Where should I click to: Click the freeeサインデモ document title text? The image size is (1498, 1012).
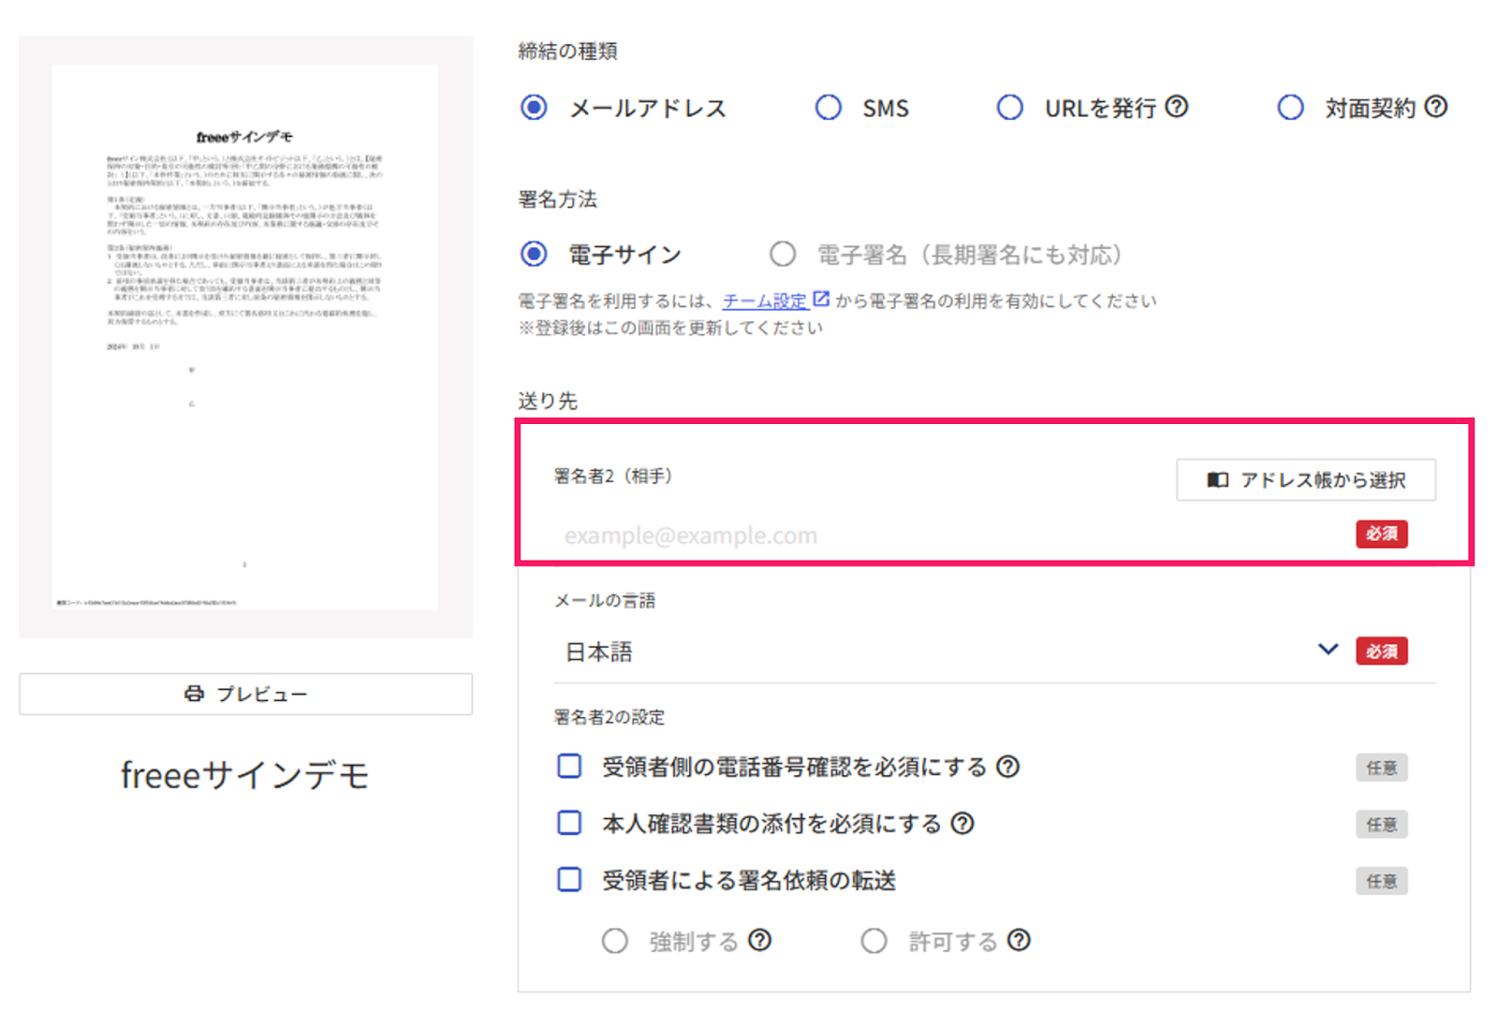coord(245,775)
